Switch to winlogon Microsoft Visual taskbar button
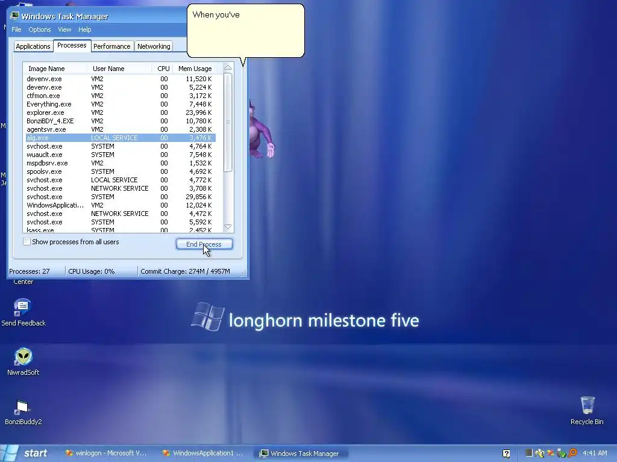617x462 pixels. (x=106, y=453)
